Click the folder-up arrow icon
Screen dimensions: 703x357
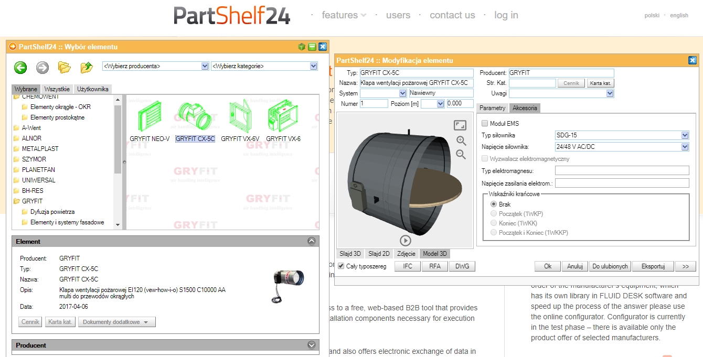click(87, 67)
